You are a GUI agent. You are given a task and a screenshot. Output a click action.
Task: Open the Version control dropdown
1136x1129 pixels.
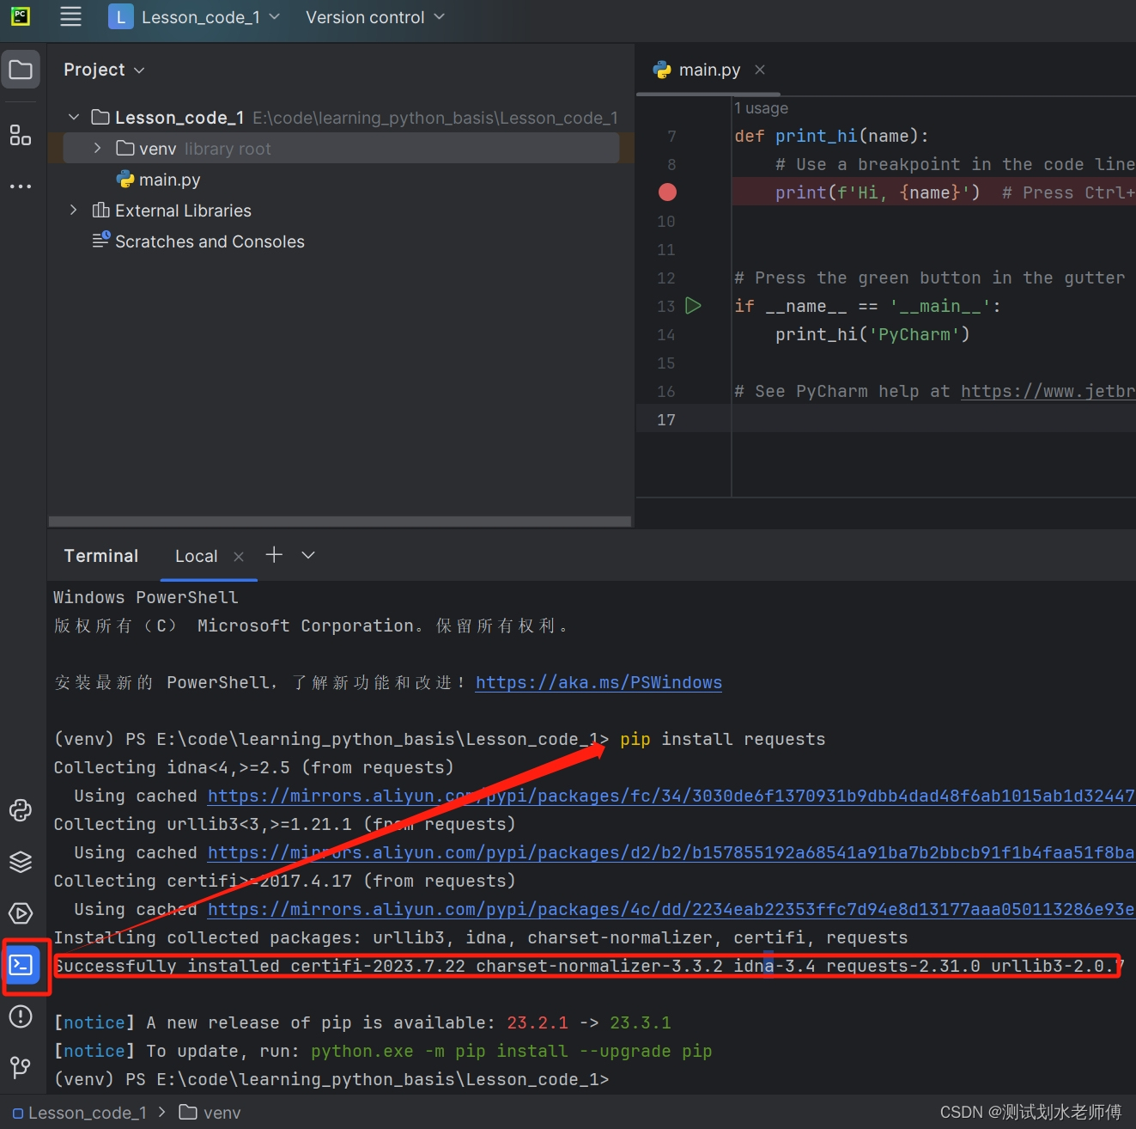click(x=375, y=17)
